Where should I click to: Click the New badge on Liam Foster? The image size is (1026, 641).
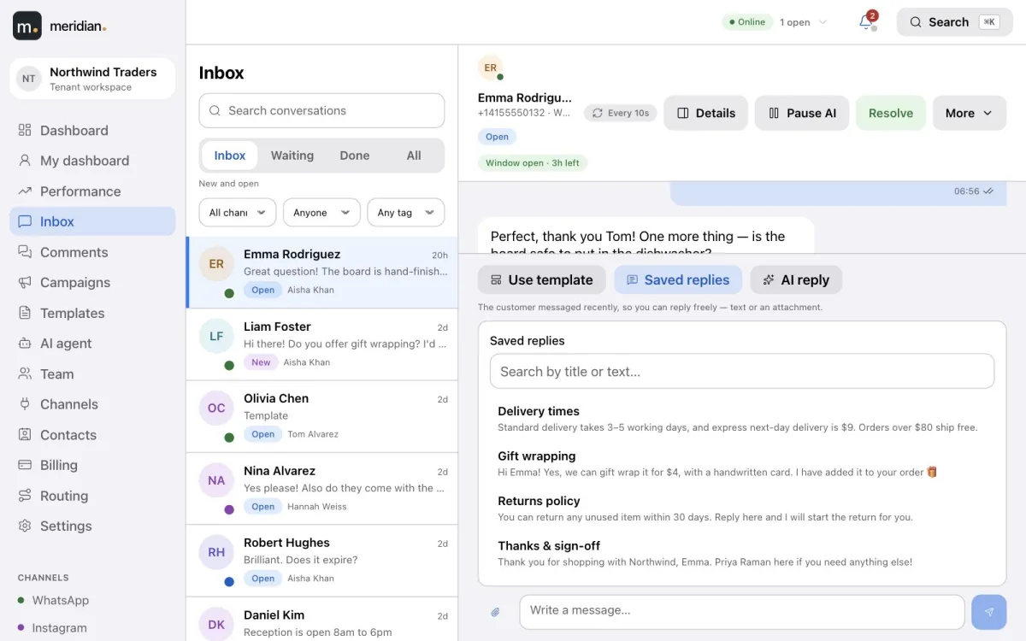coord(261,362)
